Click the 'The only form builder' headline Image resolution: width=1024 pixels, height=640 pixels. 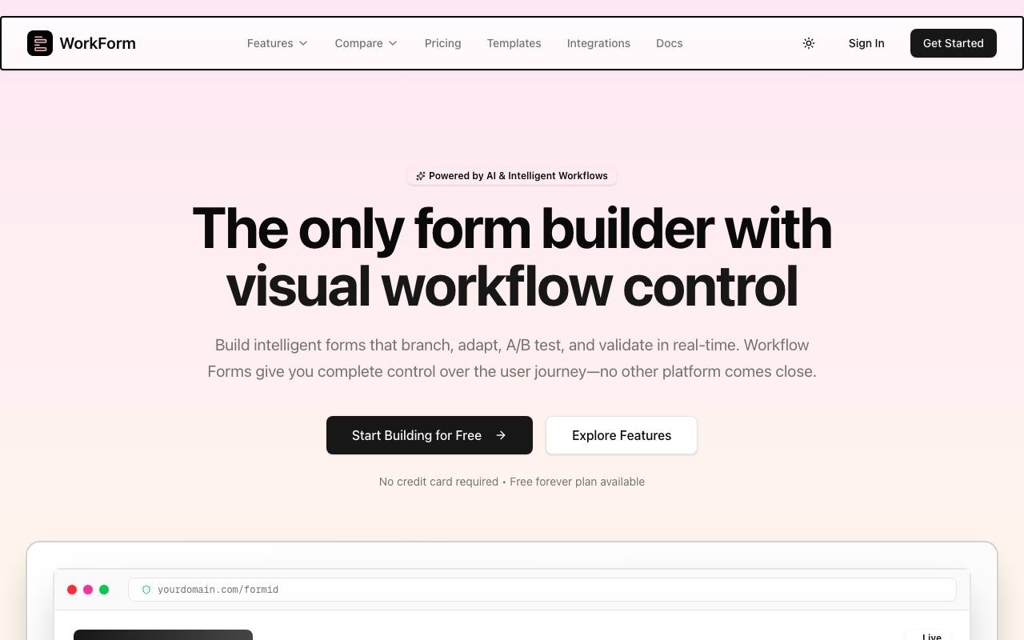point(512,257)
